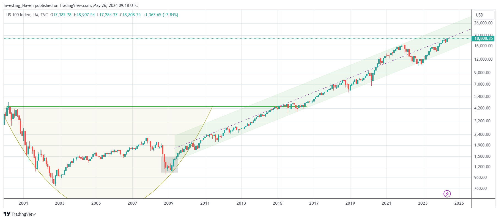This screenshot has height=220, width=499.
Task: Click the 5,400.00 price axis label
Action: (x=482, y=97)
